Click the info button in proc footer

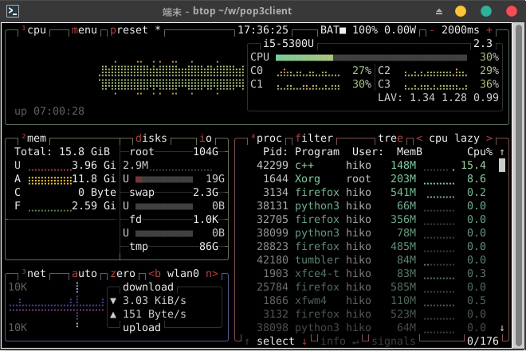[x=340, y=341]
